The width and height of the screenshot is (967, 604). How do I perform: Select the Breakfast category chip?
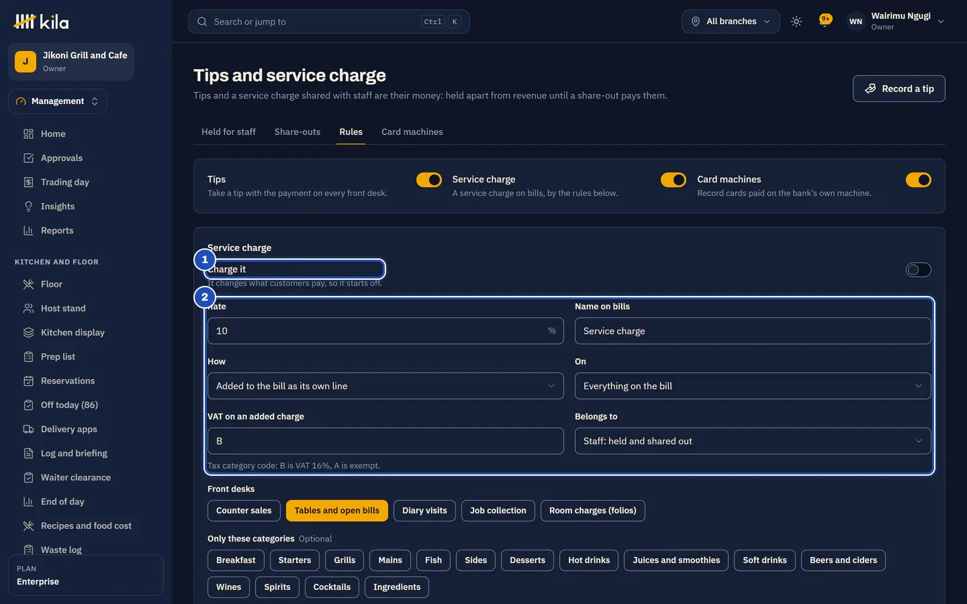tap(236, 560)
